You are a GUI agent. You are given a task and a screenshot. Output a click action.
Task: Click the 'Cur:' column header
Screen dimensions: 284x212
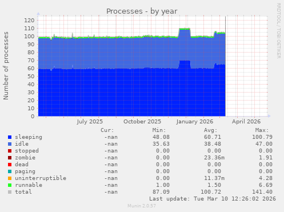click(107, 130)
